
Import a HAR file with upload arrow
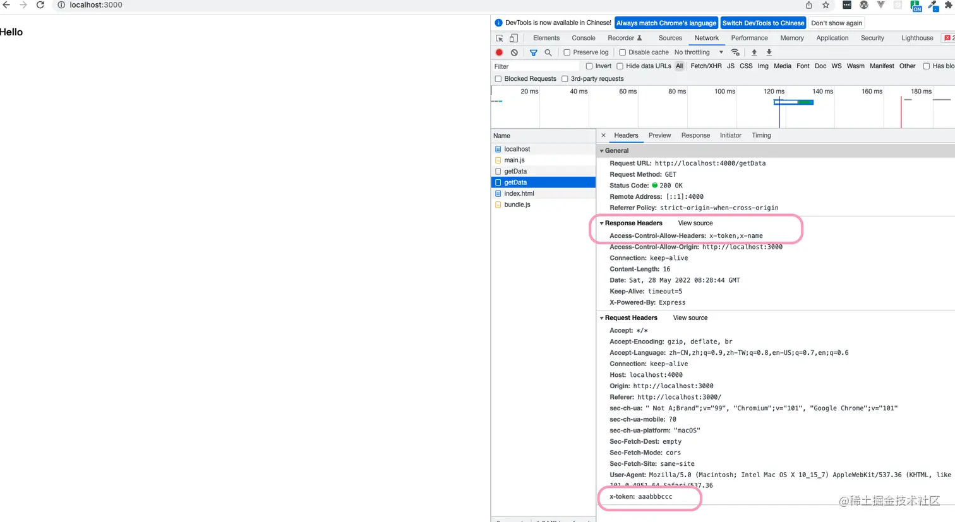(754, 52)
